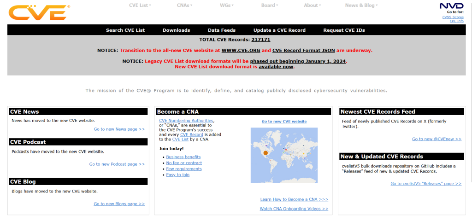Click the total CVE records number 217171
The height and width of the screenshot is (221, 472).
(x=261, y=40)
